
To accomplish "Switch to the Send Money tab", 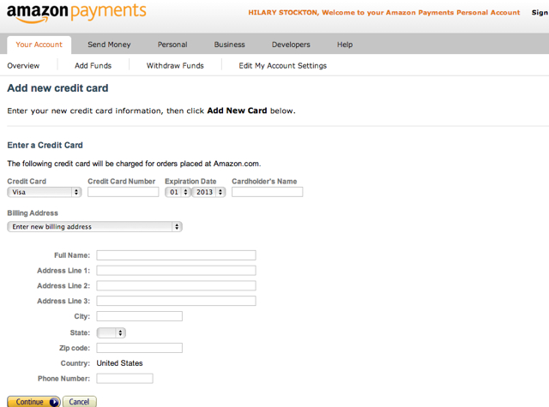I will [x=109, y=45].
